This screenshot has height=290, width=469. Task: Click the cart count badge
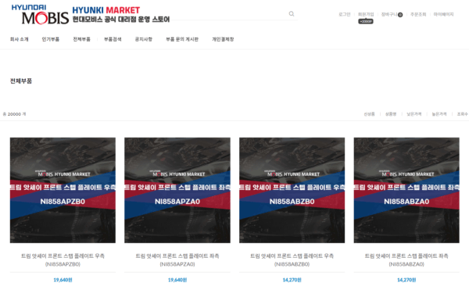(x=400, y=15)
